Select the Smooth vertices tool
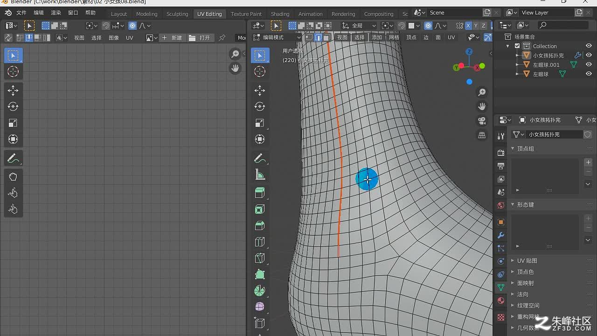The width and height of the screenshot is (597, 336). pyautogui.click(x=260, y=307)
